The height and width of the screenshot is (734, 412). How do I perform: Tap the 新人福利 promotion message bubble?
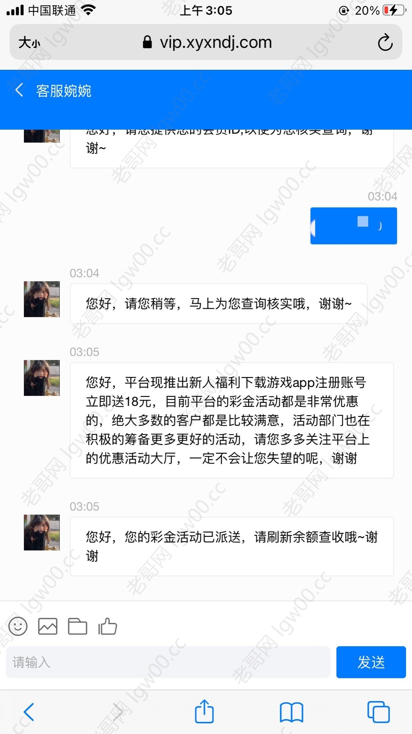pos(232,420)
